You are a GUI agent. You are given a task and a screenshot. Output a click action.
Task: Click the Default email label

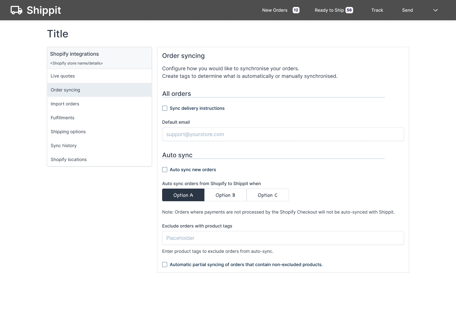pyautogui.click(x=176, y=122)
